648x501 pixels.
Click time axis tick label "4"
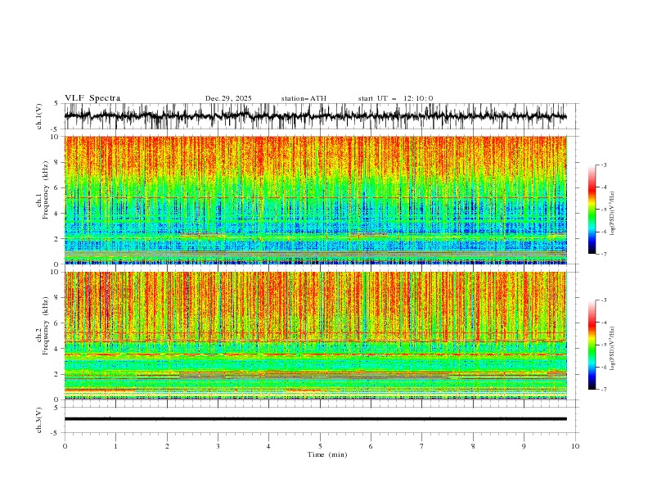268,446
